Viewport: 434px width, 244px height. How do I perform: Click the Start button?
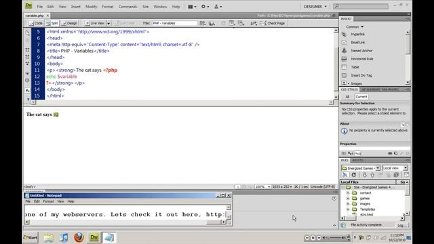(x=31, y=237)
